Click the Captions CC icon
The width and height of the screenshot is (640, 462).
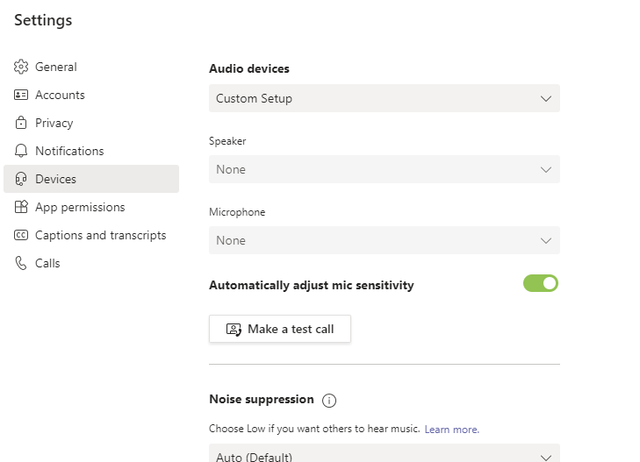click(21, 235)
